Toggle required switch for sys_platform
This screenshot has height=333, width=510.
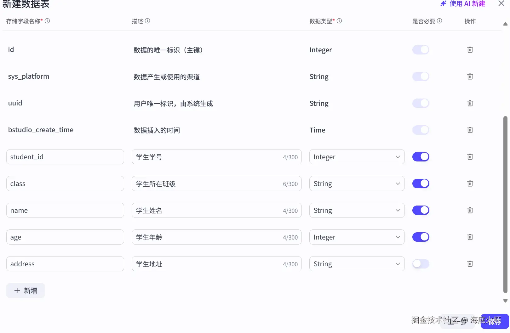(421, 76)
